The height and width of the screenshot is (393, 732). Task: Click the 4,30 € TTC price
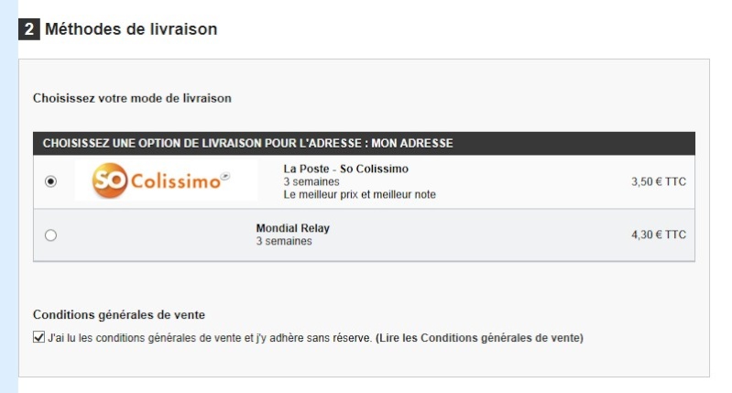pyautogui.click(x=659, y=235)
